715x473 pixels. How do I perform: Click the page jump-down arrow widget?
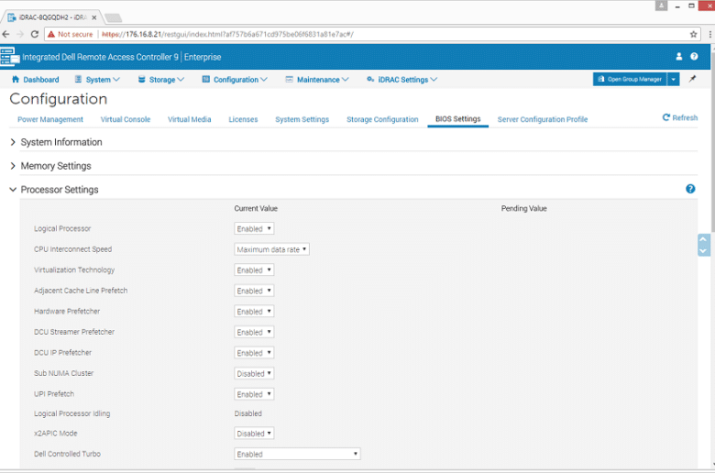(x=704, y=251)
